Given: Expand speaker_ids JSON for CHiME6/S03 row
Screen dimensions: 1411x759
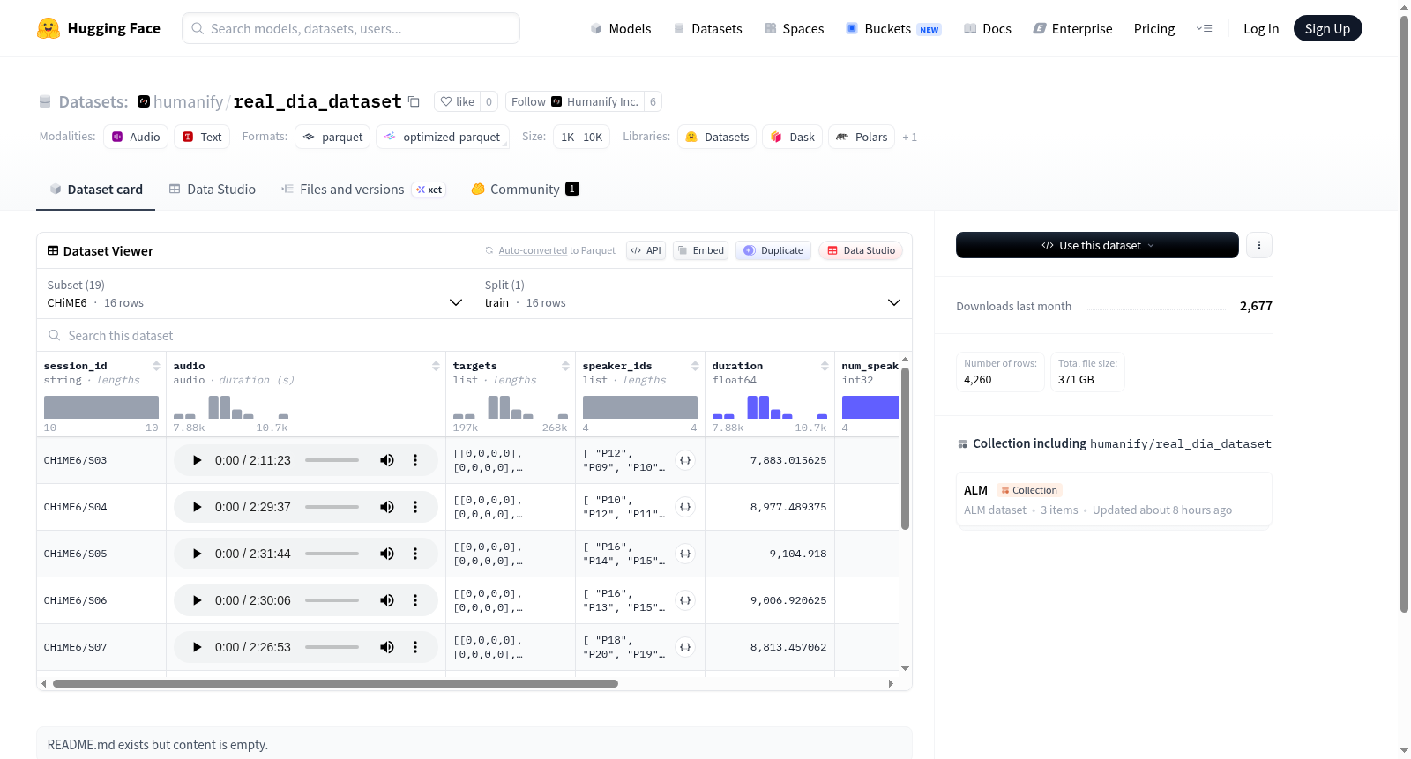Looking at the screenshot, I should point(685,460).
